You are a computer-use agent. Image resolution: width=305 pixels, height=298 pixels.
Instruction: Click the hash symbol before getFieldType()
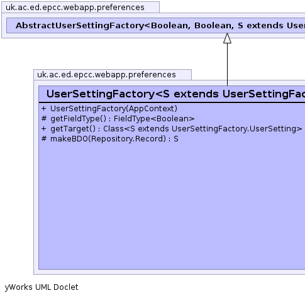(44, 119)
